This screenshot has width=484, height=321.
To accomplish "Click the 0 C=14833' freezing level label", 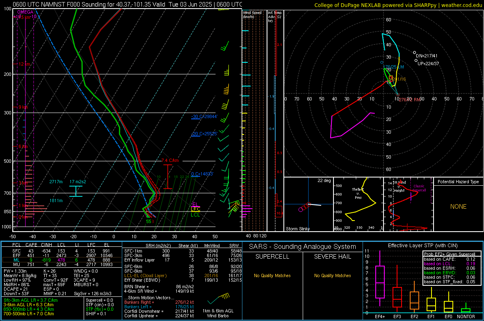I will (202, 174).
